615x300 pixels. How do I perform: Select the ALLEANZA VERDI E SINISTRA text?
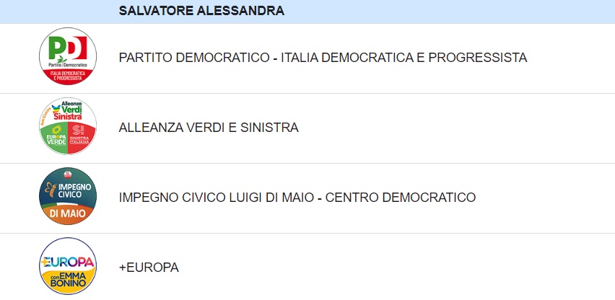[x=209, y=128]
